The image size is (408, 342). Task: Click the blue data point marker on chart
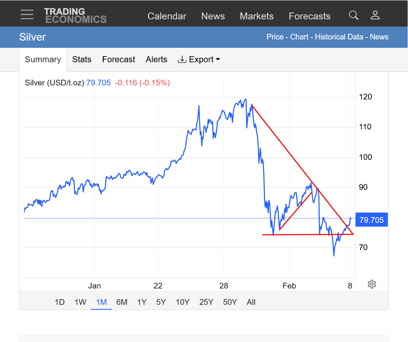(x=39, y=202)
